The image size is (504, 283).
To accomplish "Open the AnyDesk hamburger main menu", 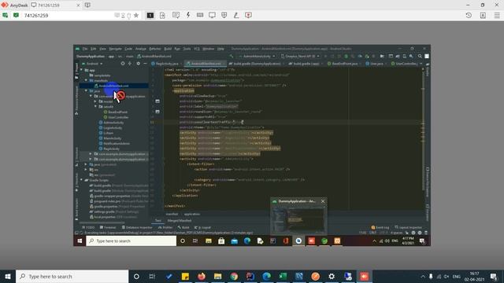I will coord(497,15).
